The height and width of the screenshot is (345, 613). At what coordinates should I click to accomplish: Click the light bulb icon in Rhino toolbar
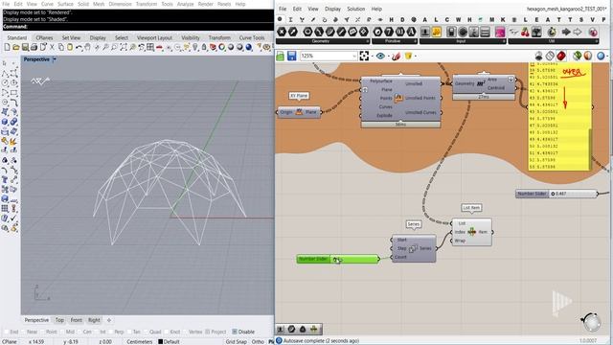coord(195,47)
